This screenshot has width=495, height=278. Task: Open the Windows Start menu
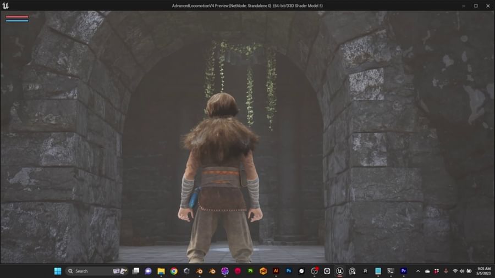(x=58, y=271)
